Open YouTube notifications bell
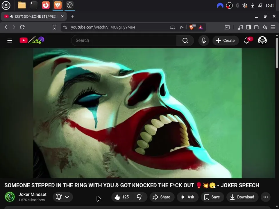 (247, 41)
